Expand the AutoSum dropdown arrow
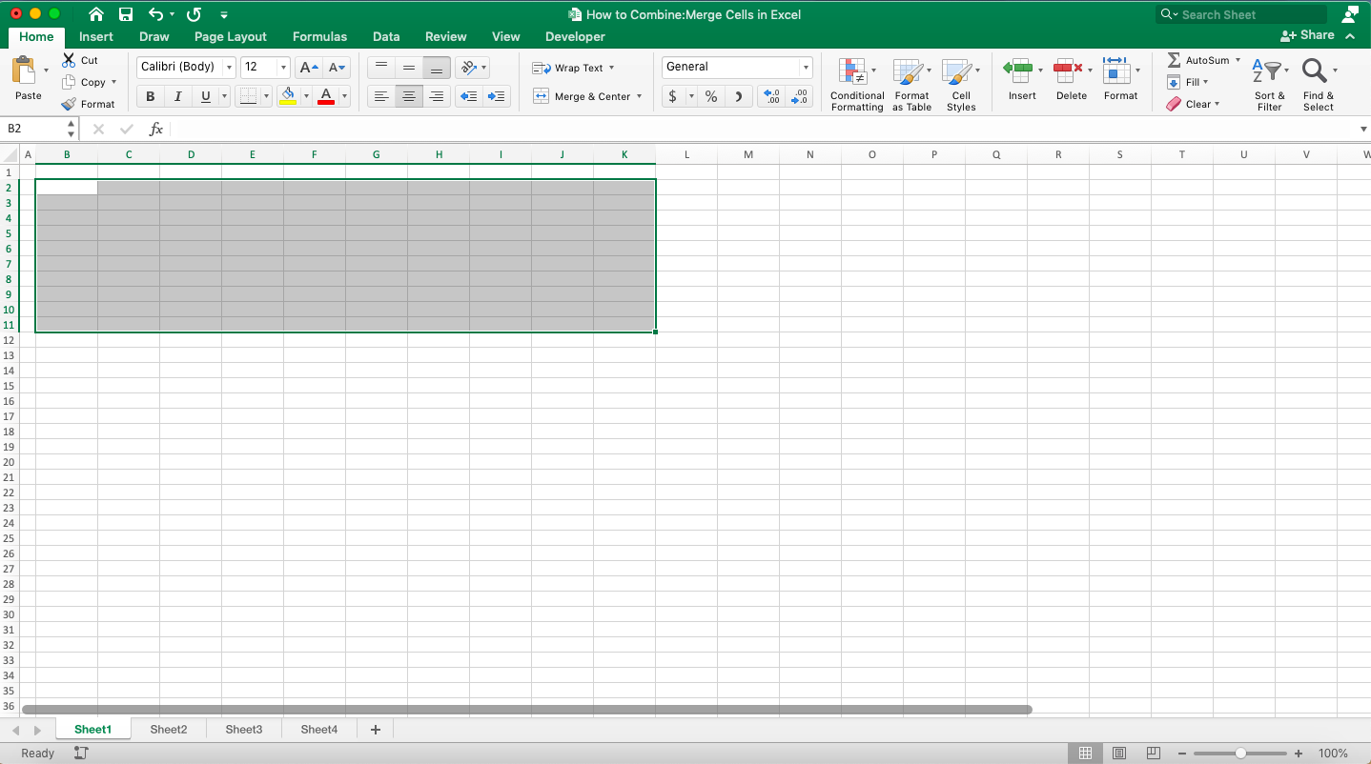 pyautogui.click(x=1238, y=60)
